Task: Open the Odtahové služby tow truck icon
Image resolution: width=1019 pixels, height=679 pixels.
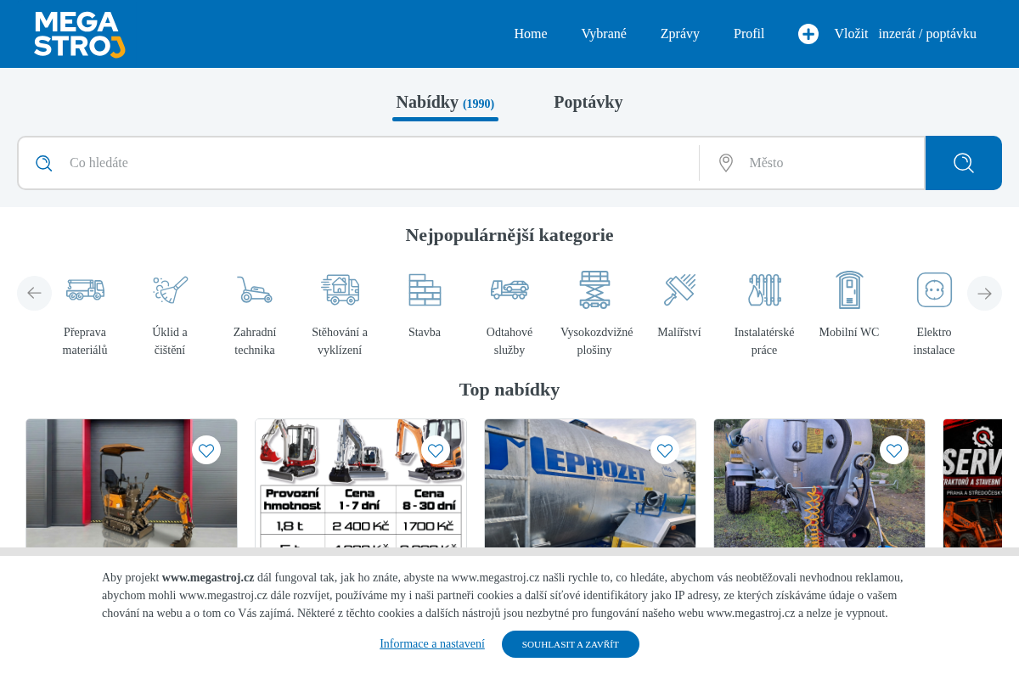Action: click(x=509, y=289)
